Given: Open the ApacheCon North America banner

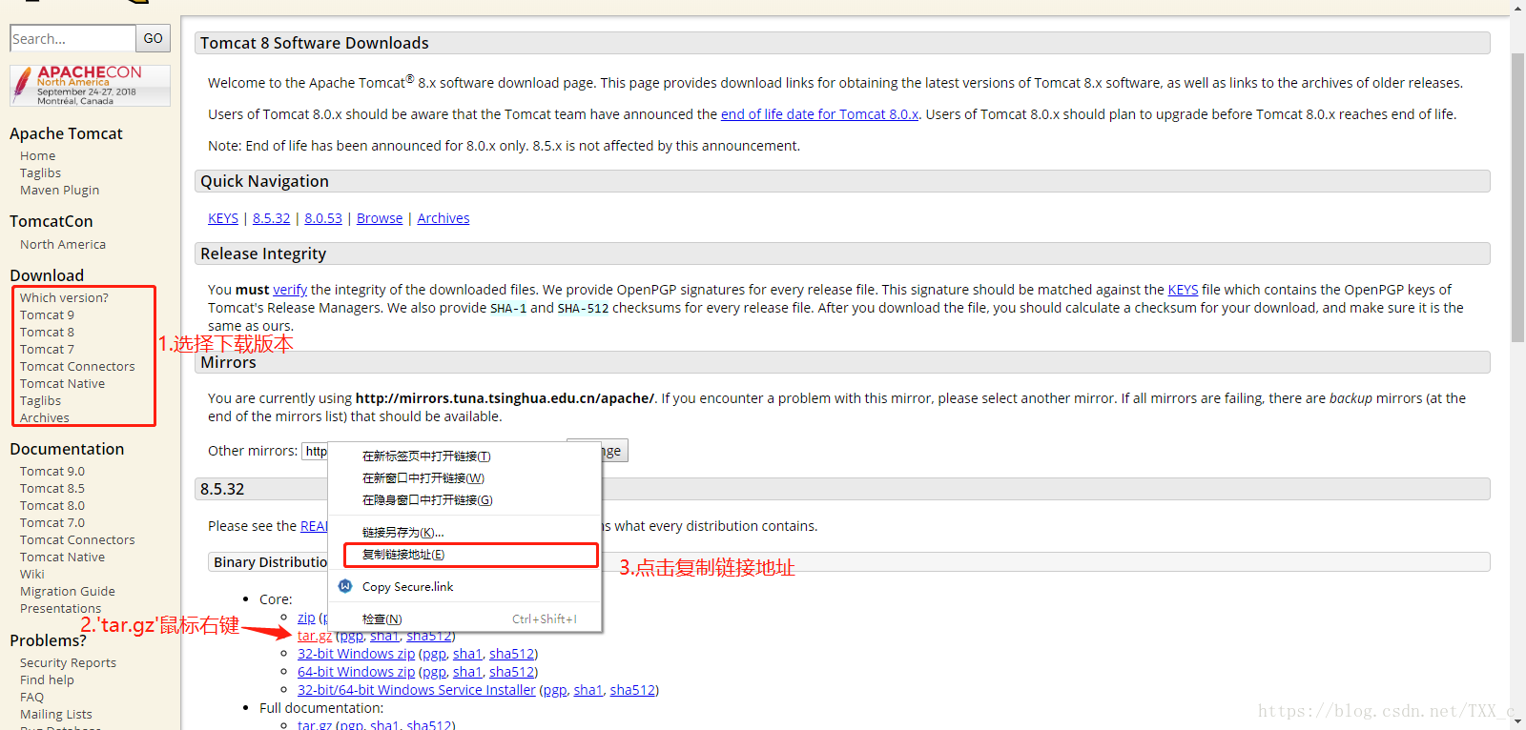Looking at the screenshot, I should (91, 86).
